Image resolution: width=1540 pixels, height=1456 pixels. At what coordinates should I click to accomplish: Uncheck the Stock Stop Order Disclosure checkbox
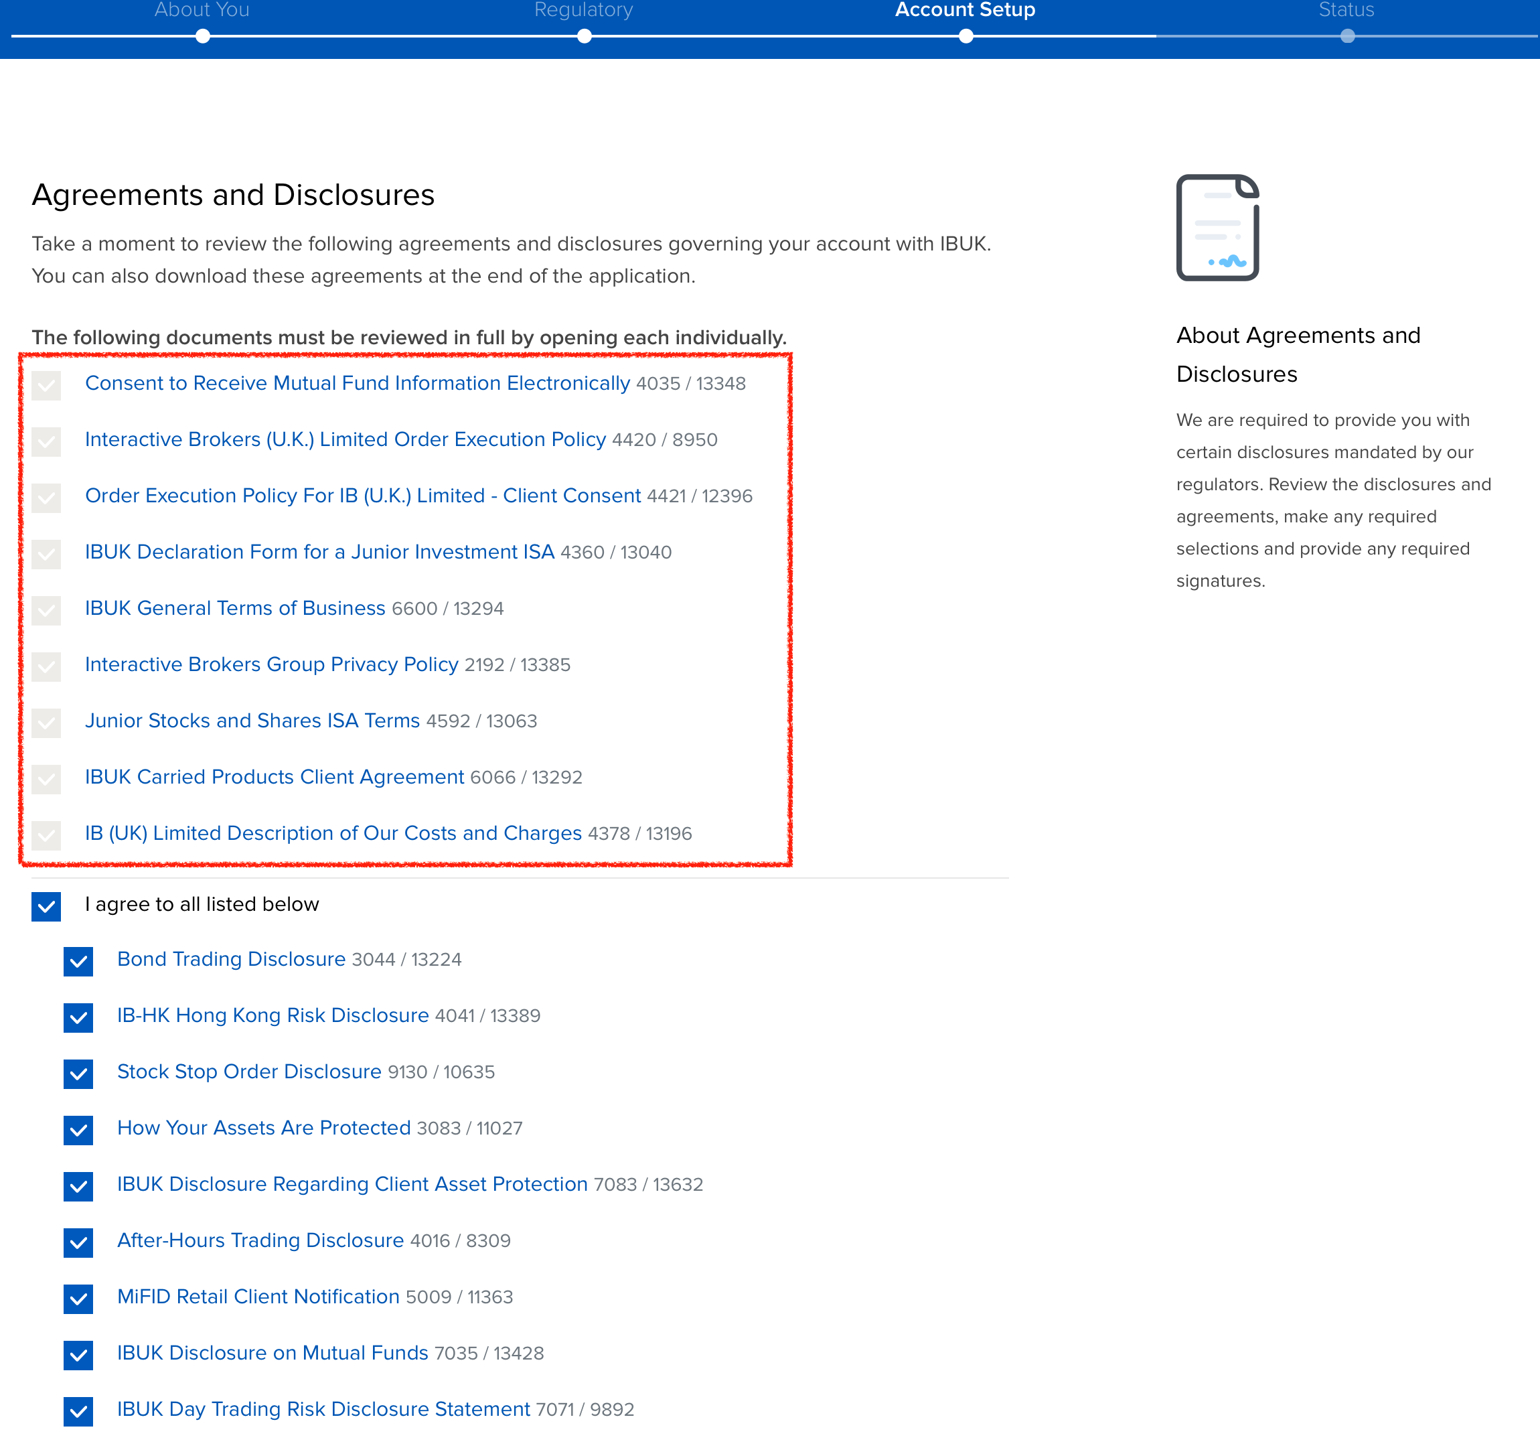[x=78, y=1074]
